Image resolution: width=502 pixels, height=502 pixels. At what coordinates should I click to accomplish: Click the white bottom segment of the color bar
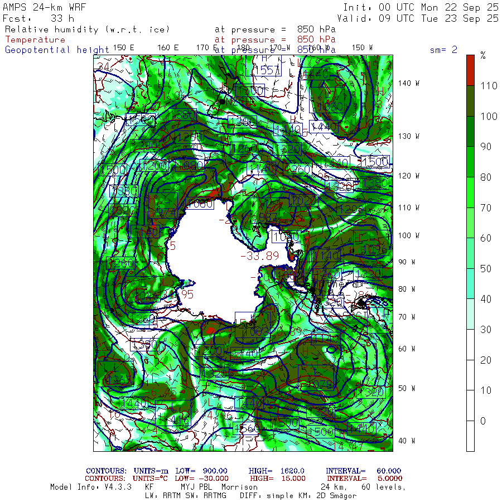(x=470, y=436)
